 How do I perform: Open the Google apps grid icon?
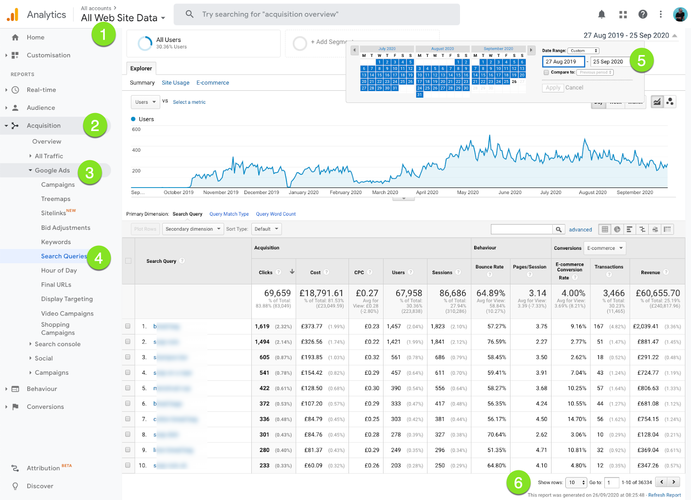click(623, 14)
